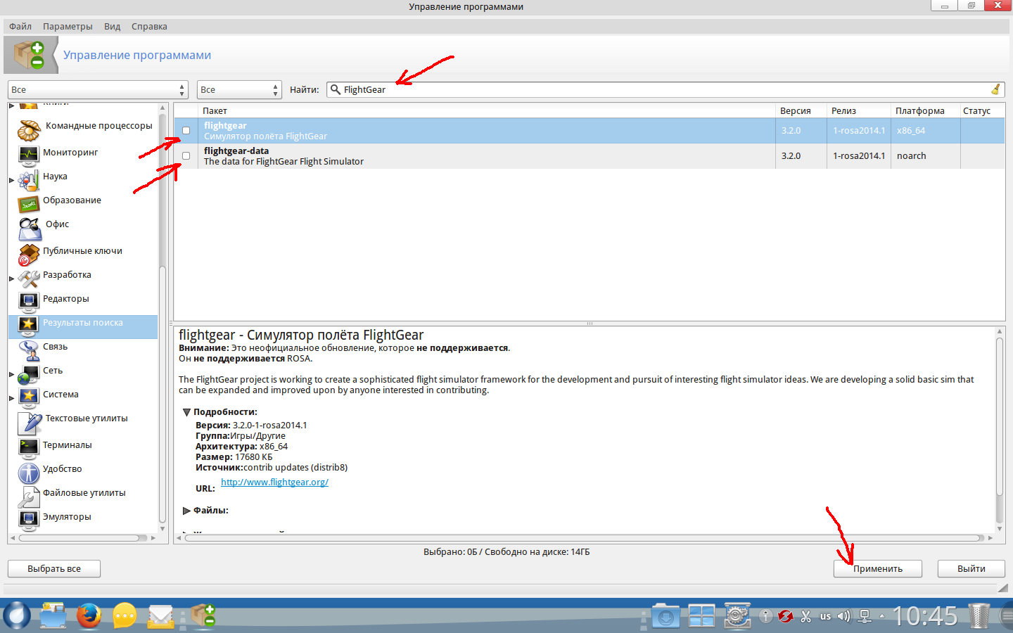Open the wide 'Все' dropdown above the categories
The width and height of the screenshot is (1013, 633).
pyautogui.click(x=98, y=90)
